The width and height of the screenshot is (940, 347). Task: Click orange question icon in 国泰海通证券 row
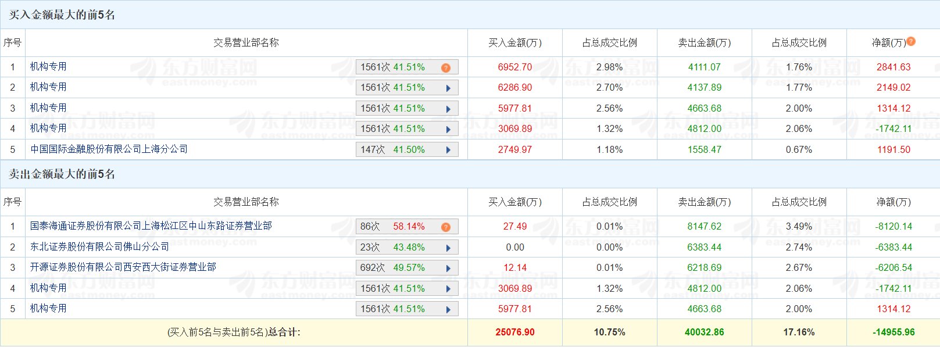[x=446, y=227]
